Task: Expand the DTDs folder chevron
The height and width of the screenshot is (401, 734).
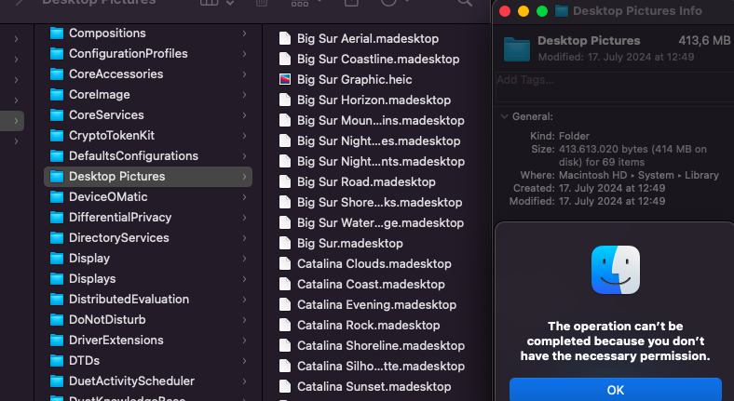Action: coord(244,361)
